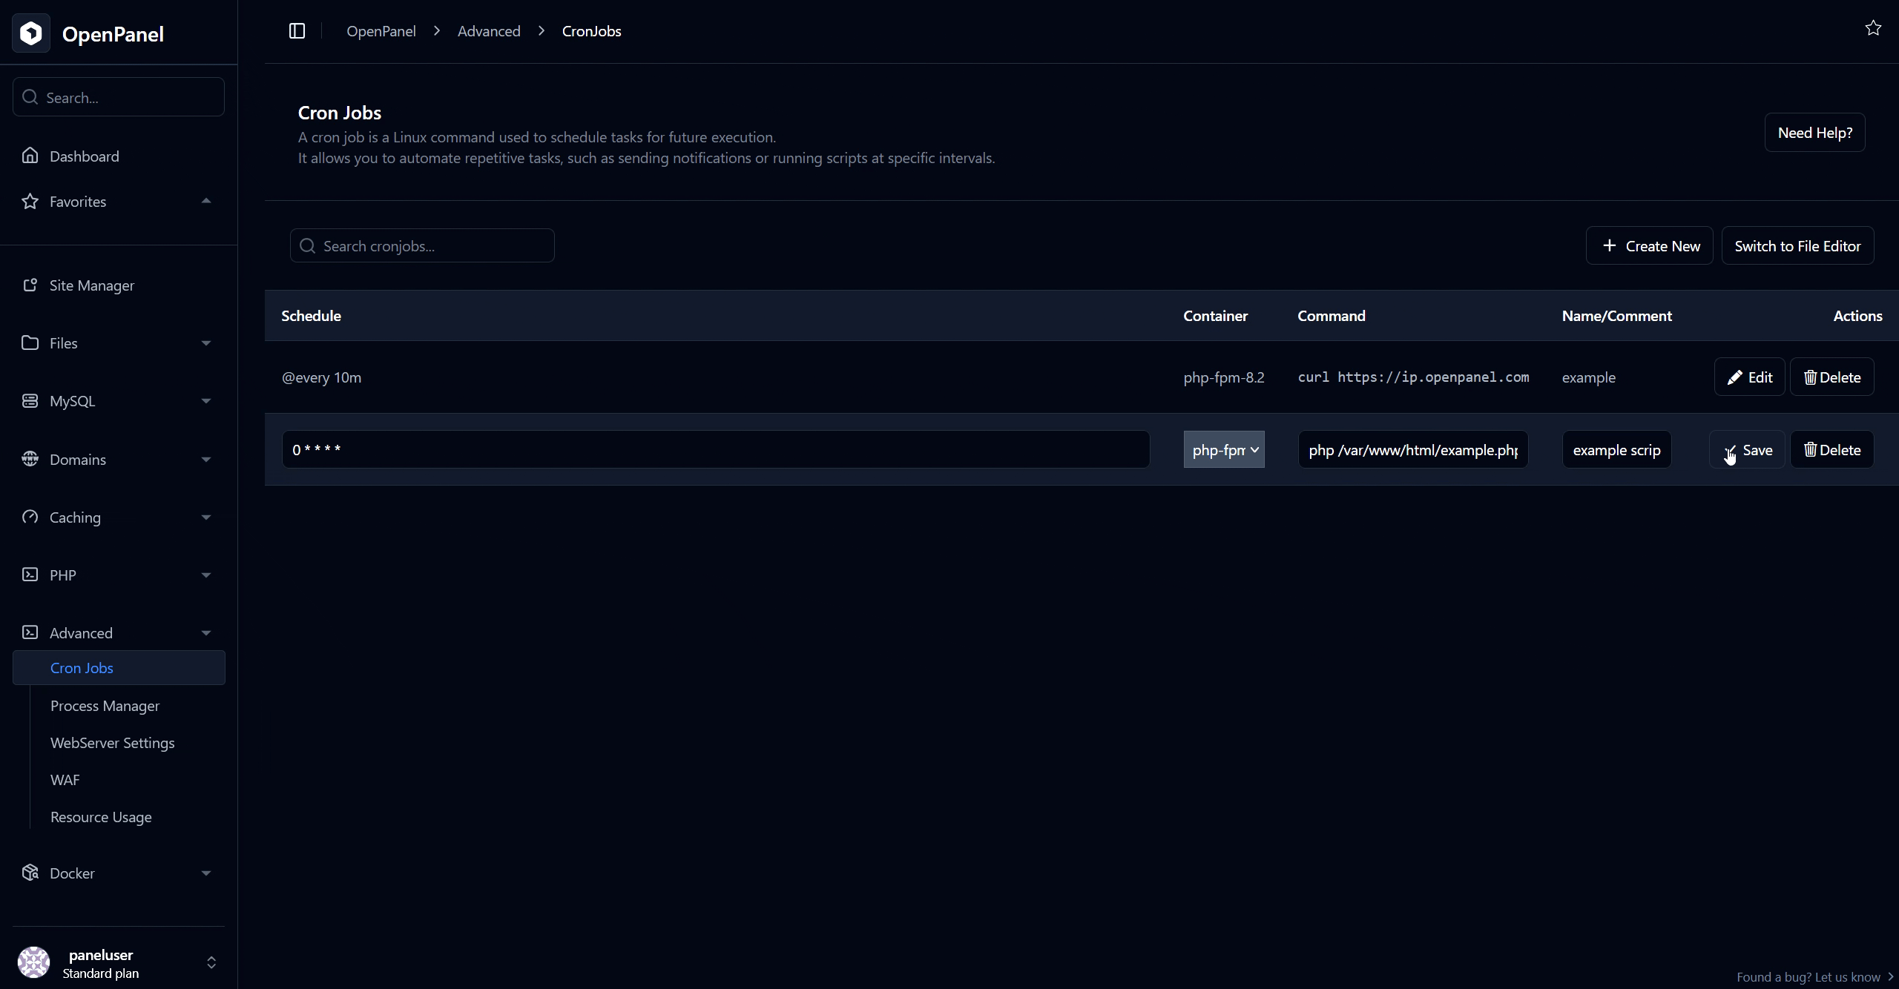Click the OpenPanel logo icon
This screenshot has height=989, width=1899.
(31, 33)
